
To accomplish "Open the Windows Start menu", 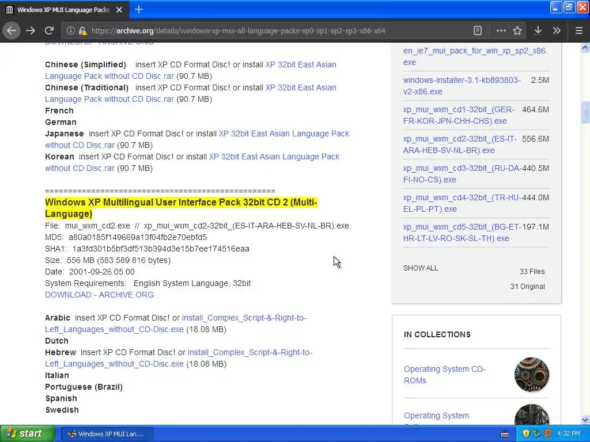I will pyautogui.click(x=27, y=433).
